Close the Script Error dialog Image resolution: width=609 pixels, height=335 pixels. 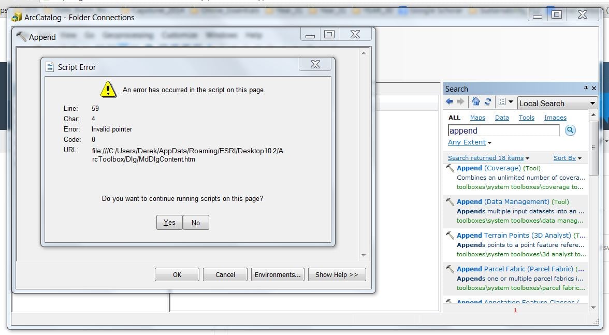(x=315, y=64)
